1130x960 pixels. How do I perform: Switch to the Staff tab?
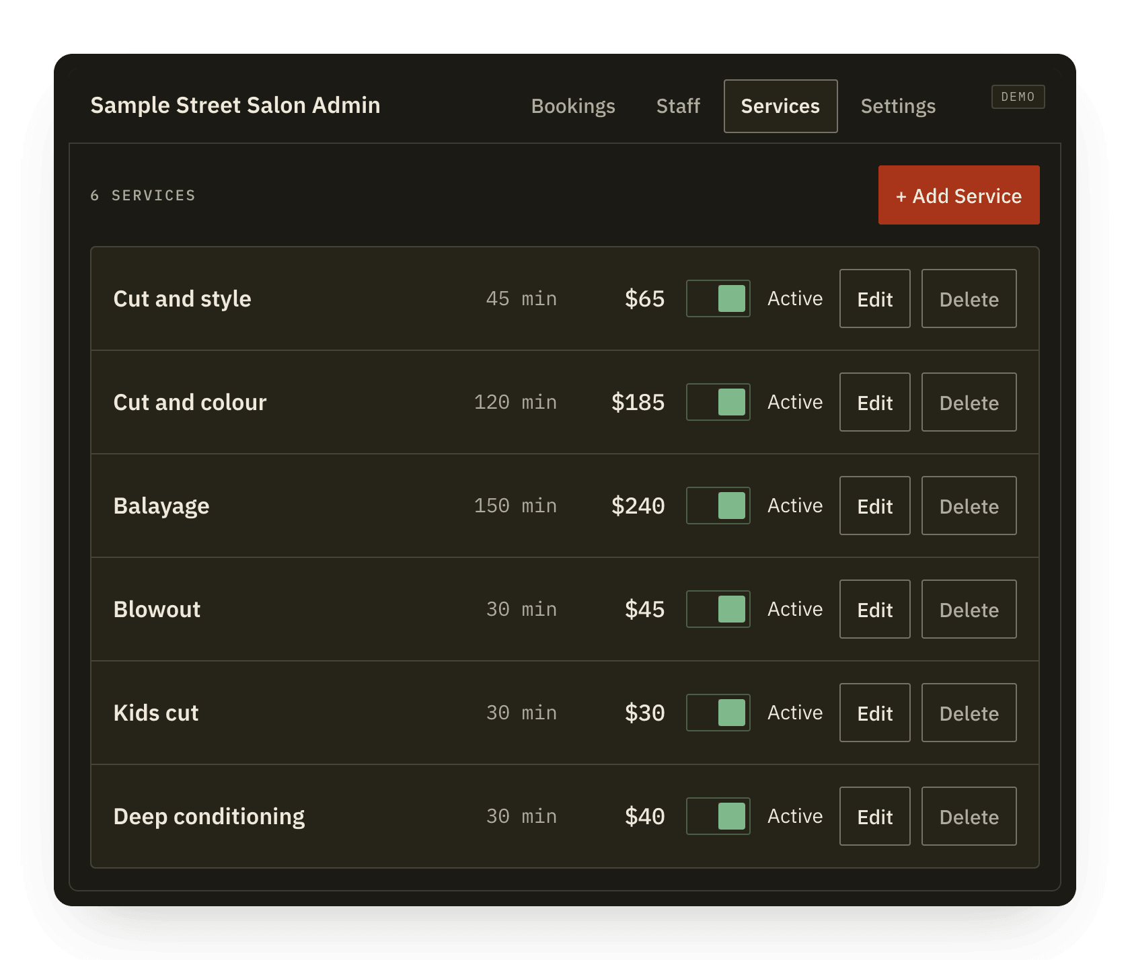(678, 106)
